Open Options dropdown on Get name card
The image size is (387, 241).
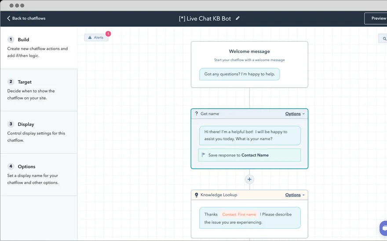point(295,113)
